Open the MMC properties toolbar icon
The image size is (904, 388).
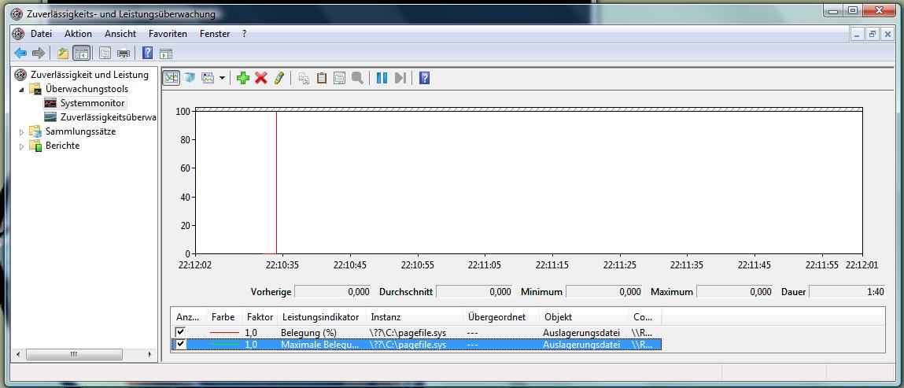coord(105,54)
